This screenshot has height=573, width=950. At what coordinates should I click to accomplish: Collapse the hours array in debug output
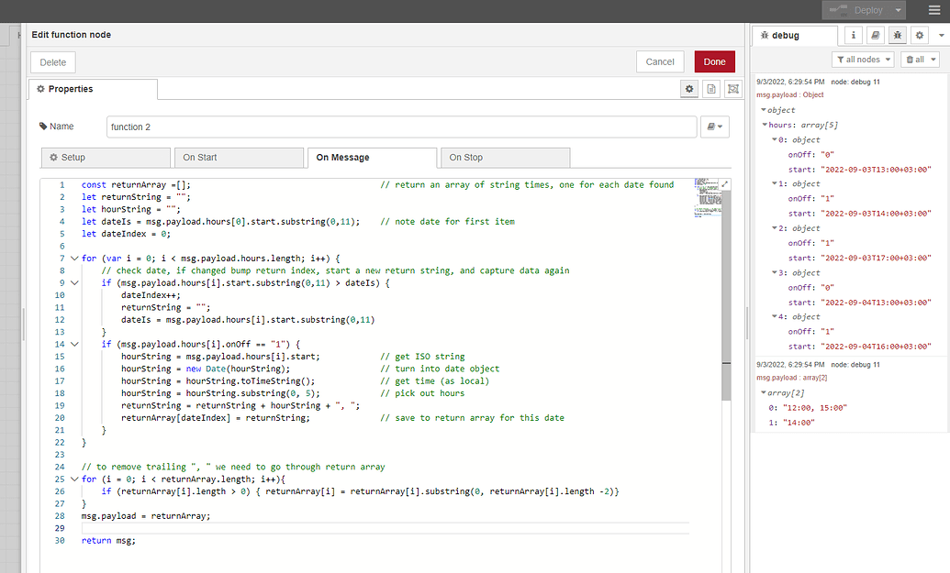765,125
